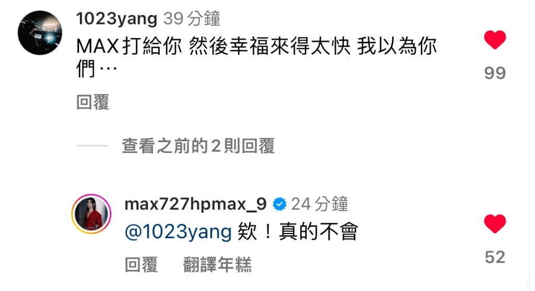Viewport: 535px width, 291px height.
Task: Tap @1023yang mention in reply
Action: (178, 232)
